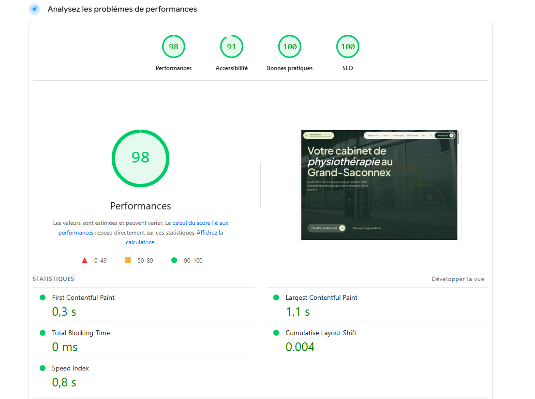535x399 pixels.
Task: Click the green circle 90–100 legend icon
Action: [174, 260]
